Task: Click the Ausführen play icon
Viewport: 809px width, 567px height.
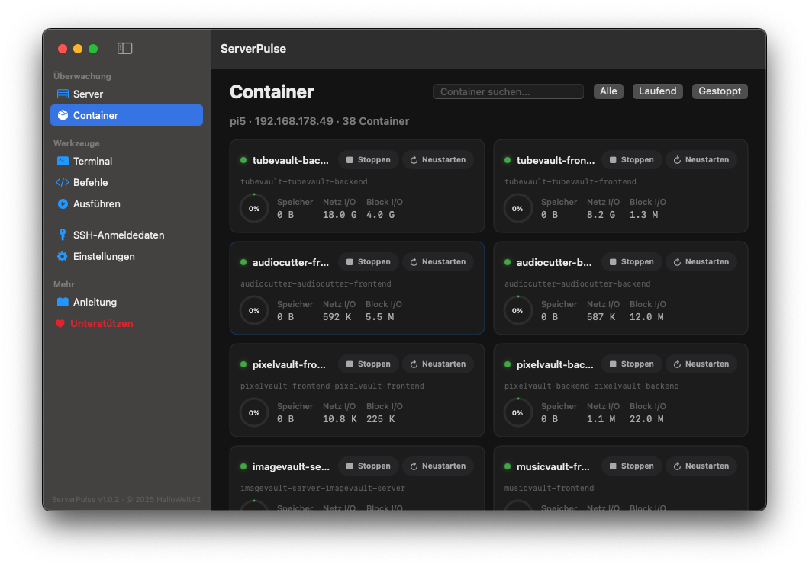Action: tap(63, 204)
